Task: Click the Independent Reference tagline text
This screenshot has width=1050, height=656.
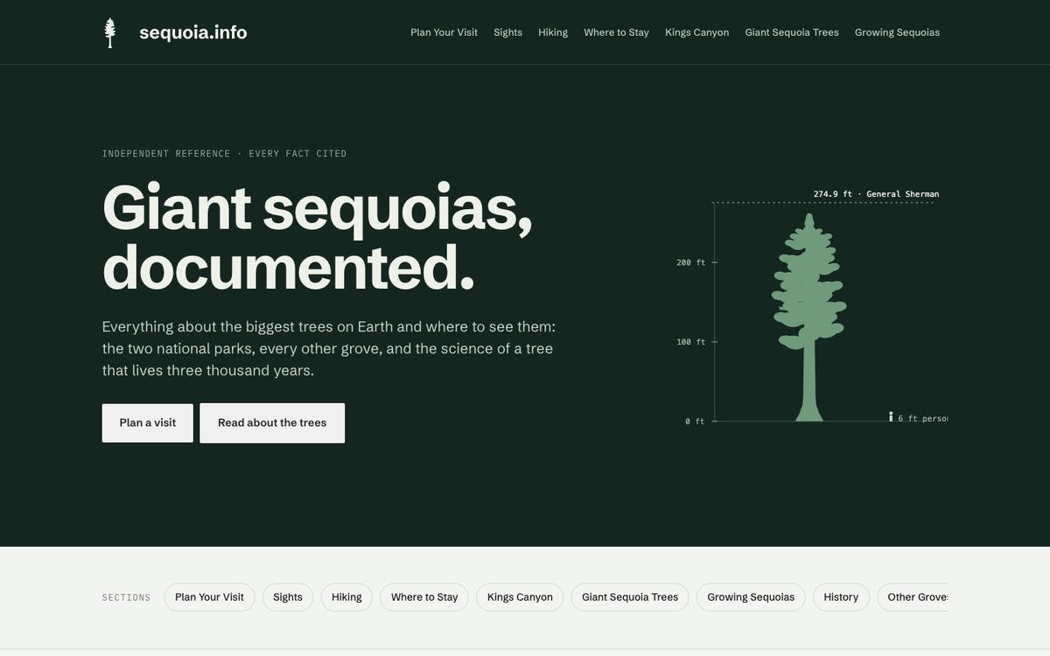Action: pyautogui.click(x=224, y=154)
